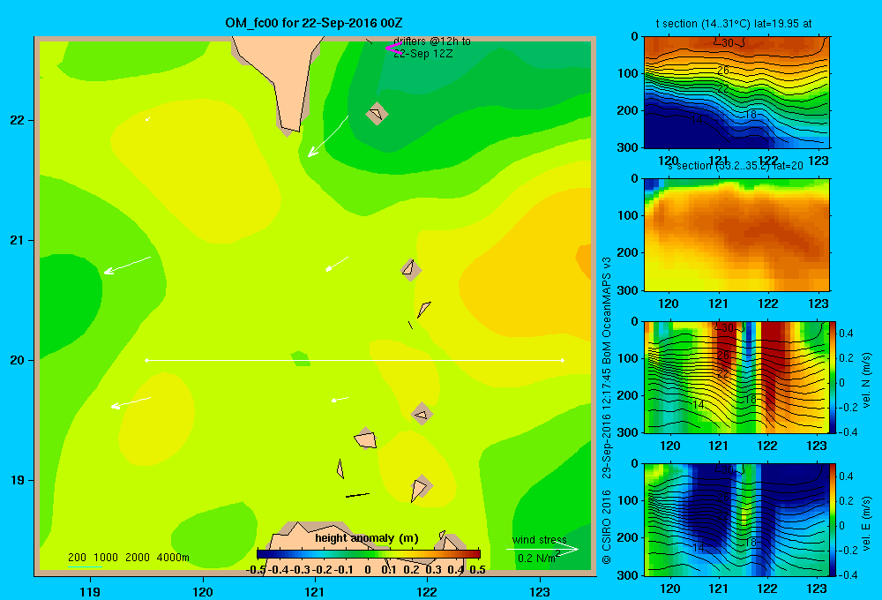Click the magenta drifter arrow in the legend

tap(393, 49)
